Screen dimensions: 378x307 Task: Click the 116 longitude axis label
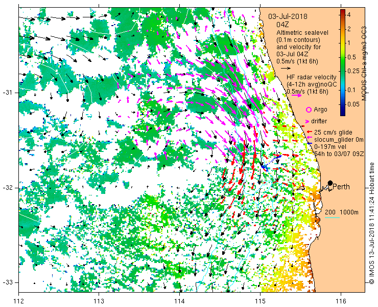[341, 301]
